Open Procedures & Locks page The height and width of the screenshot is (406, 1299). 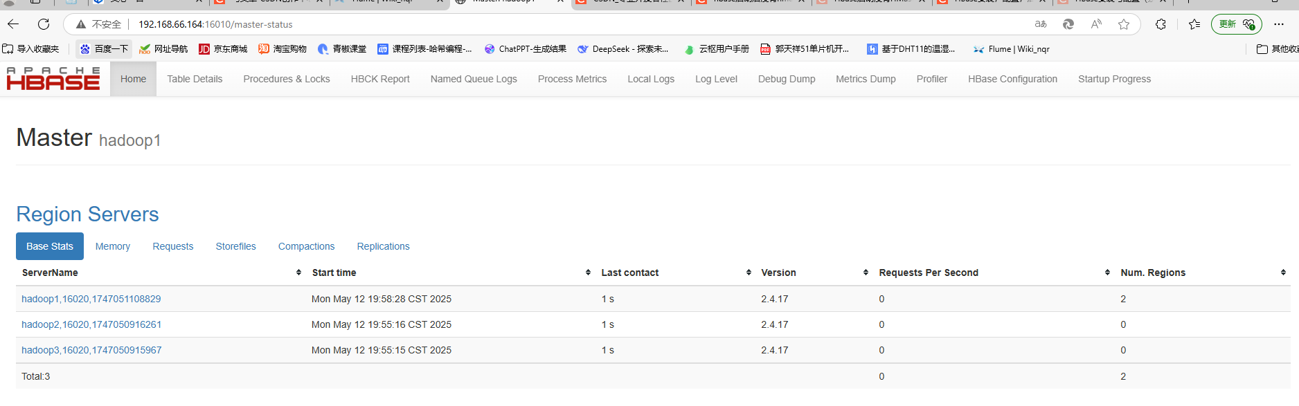pos(287,79)
